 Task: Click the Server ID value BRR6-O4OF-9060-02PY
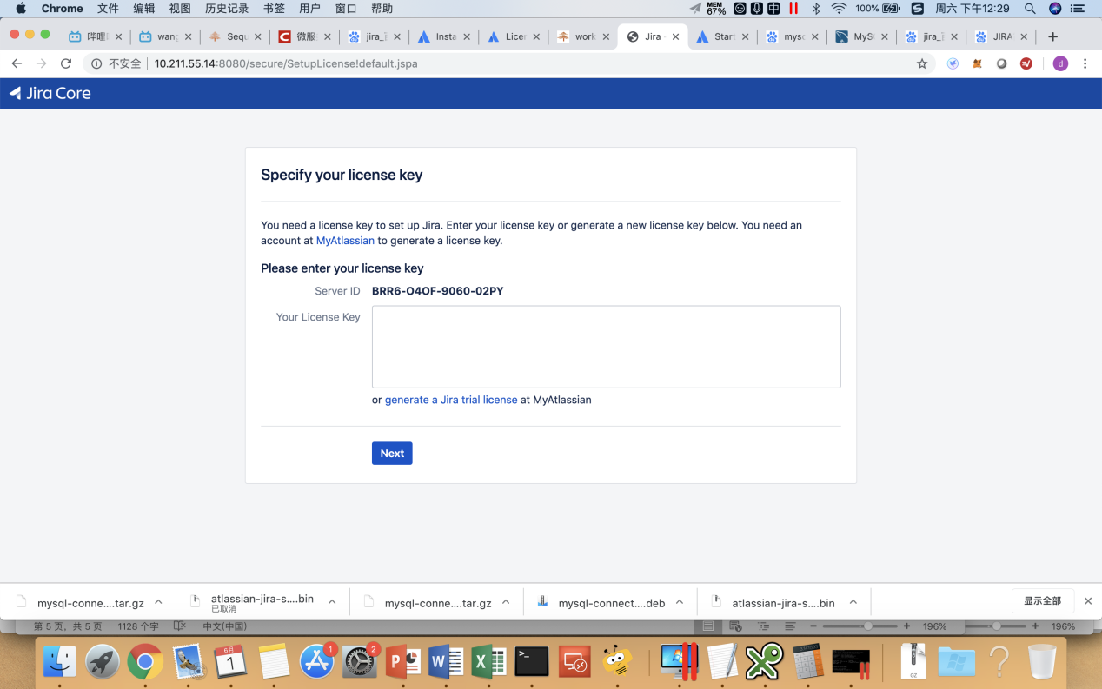(438, 291)
